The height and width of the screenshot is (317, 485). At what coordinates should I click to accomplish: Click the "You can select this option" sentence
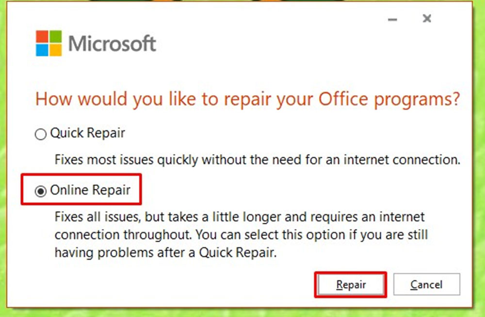tap(310, 235)
